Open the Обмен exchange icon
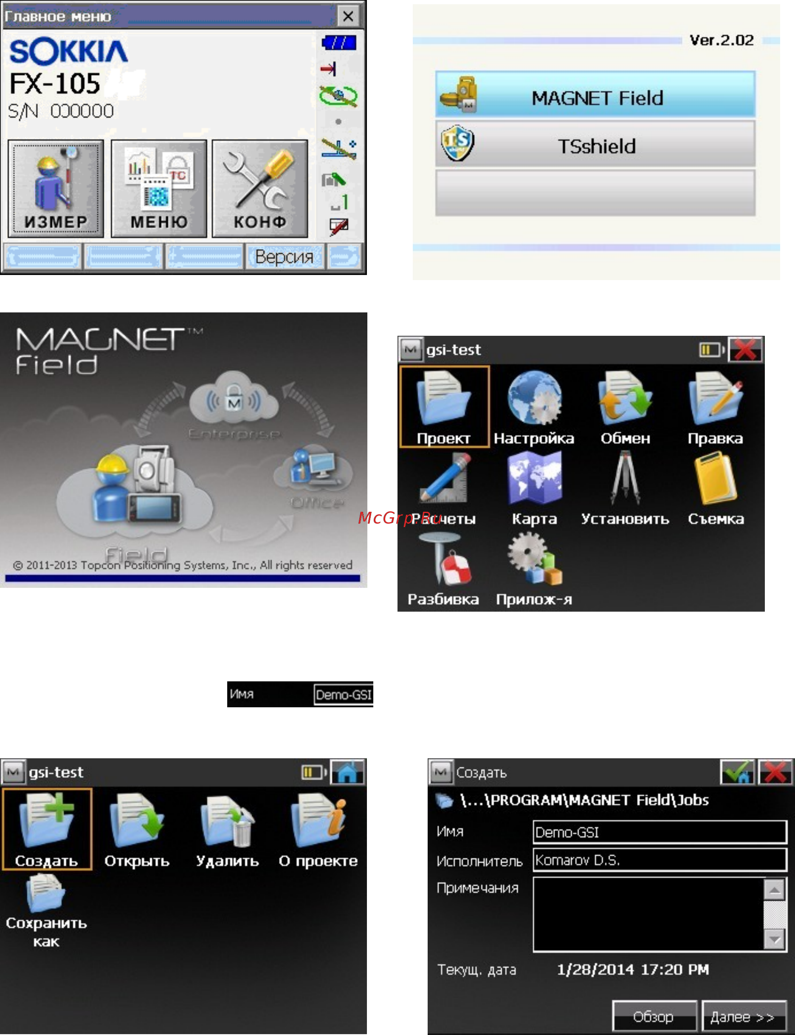Viewport: 795px width, 1035px height. (625, 407)
